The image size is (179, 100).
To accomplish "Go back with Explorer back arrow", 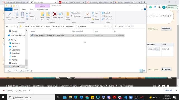I will pyautogui.click(x=7, y=26).
